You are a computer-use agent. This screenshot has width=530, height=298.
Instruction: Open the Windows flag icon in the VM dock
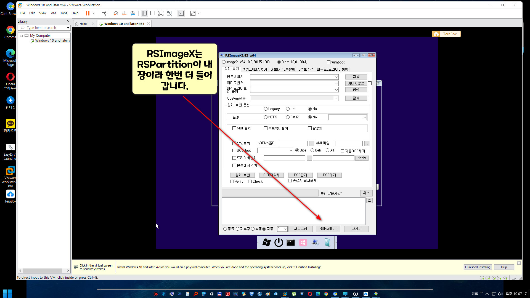coord(267,243)
